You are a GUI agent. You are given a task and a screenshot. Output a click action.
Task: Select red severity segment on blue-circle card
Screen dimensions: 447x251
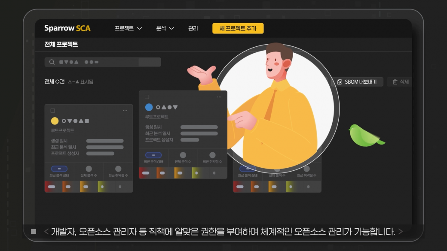[x=148, y=173]
